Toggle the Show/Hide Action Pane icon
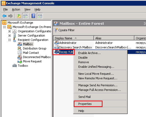 pos(40,16)
